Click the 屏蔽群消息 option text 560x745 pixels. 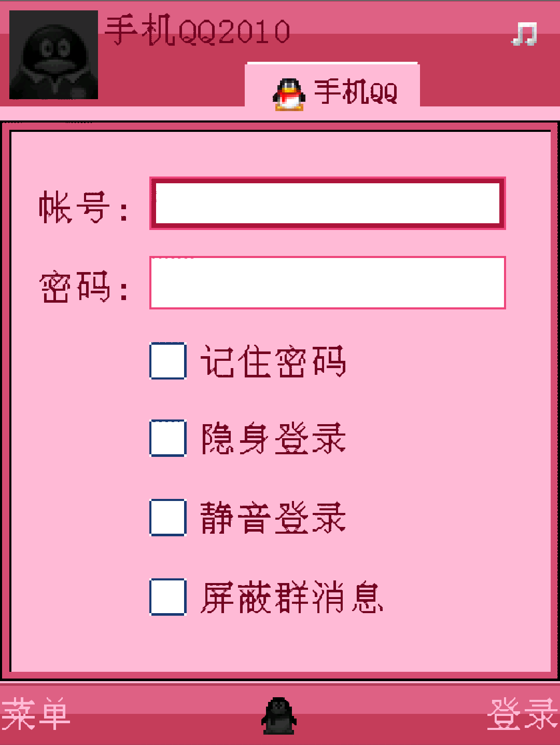point(292,598)
